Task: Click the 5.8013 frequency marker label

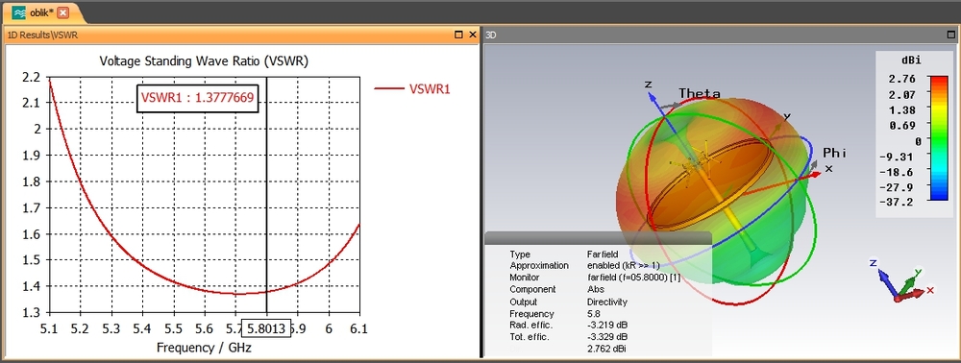Action: 266,328
